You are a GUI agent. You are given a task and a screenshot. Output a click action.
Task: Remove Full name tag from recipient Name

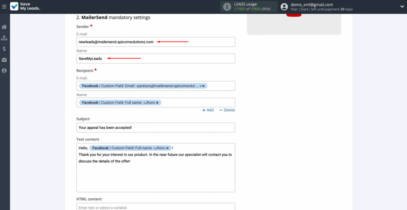(158, 102)
